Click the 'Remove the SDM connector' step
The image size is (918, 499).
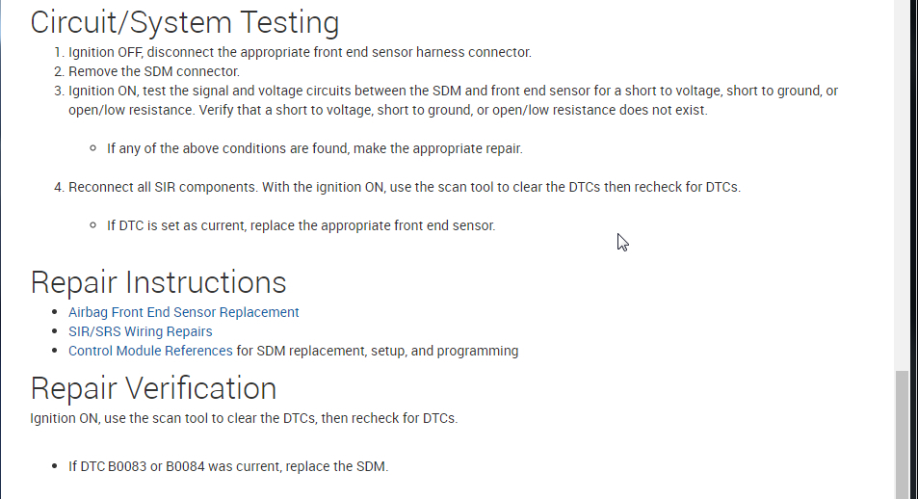154,71
